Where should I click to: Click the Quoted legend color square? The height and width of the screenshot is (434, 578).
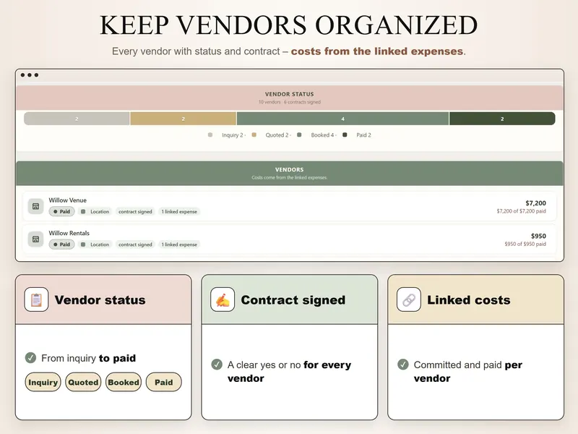(x=254, y=135)
